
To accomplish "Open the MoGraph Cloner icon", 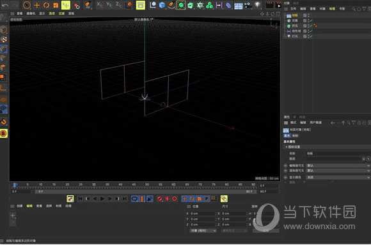I will (x=200, y=5).
